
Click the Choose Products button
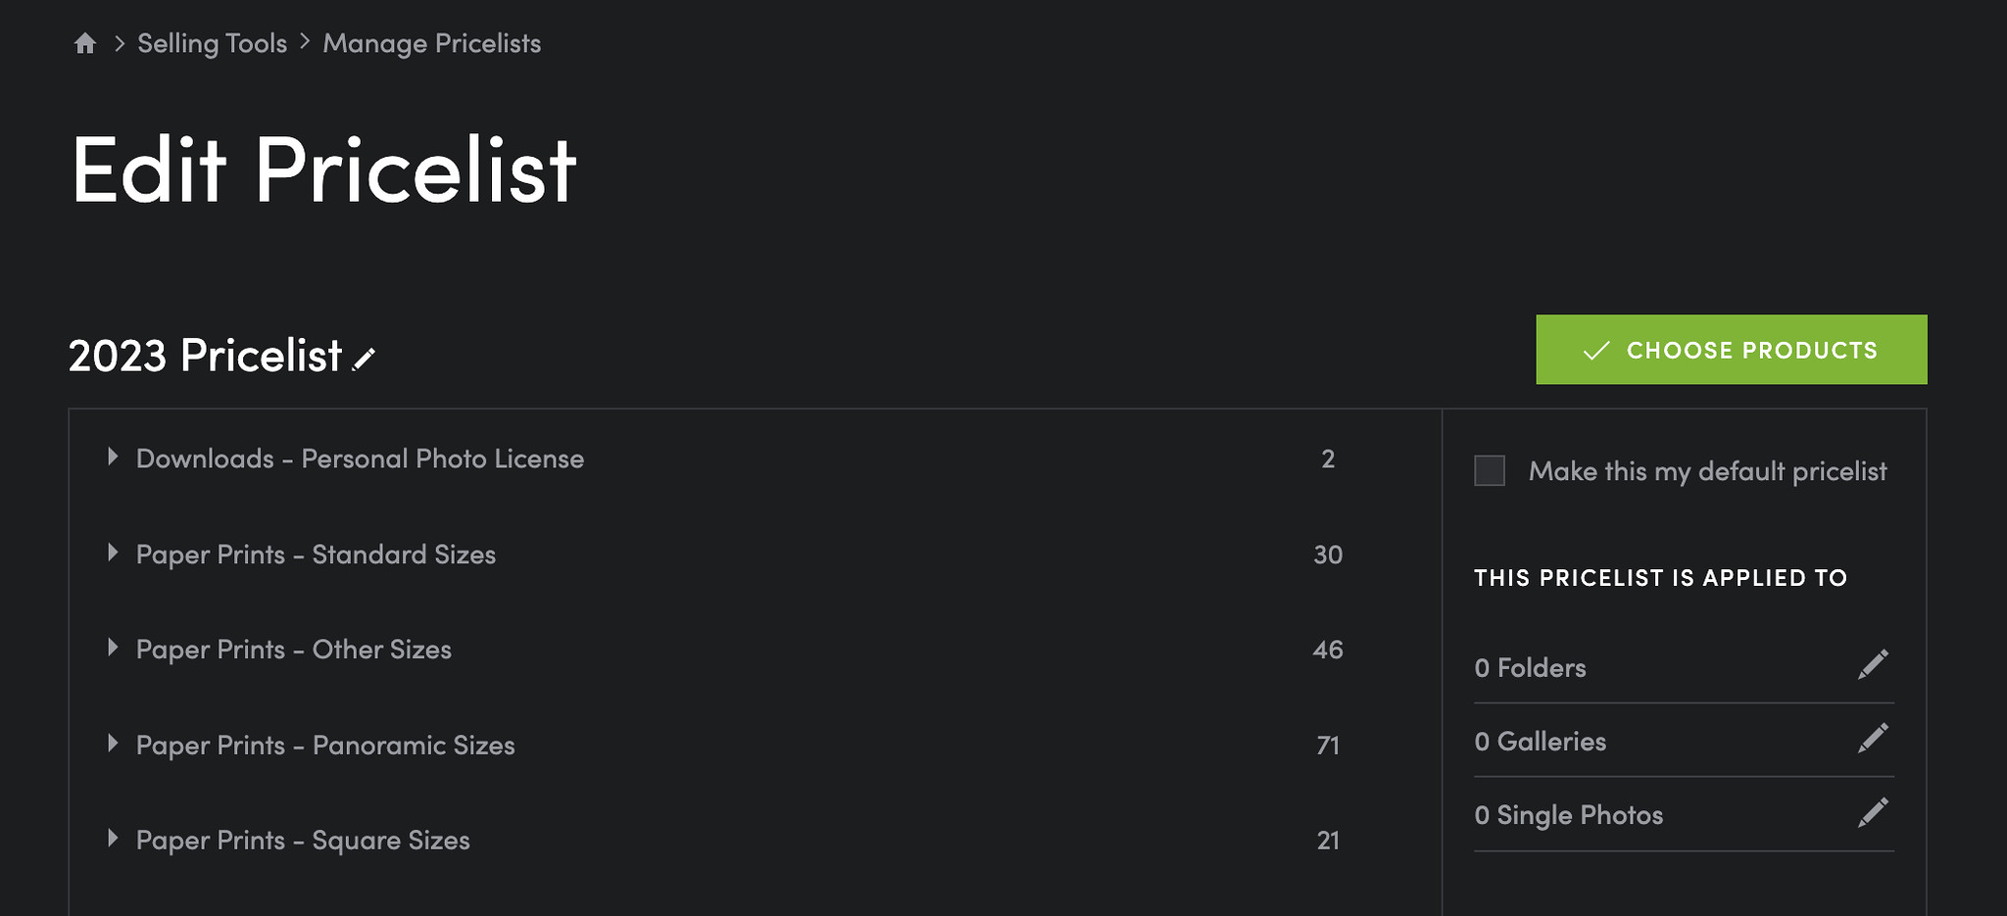coord(1731,350)
